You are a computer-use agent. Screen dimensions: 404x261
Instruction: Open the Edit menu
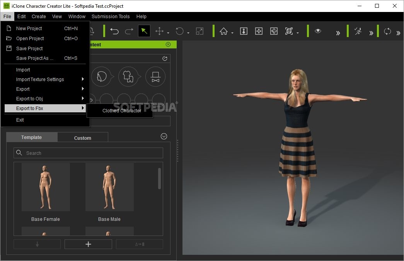[x=21, y=17]
